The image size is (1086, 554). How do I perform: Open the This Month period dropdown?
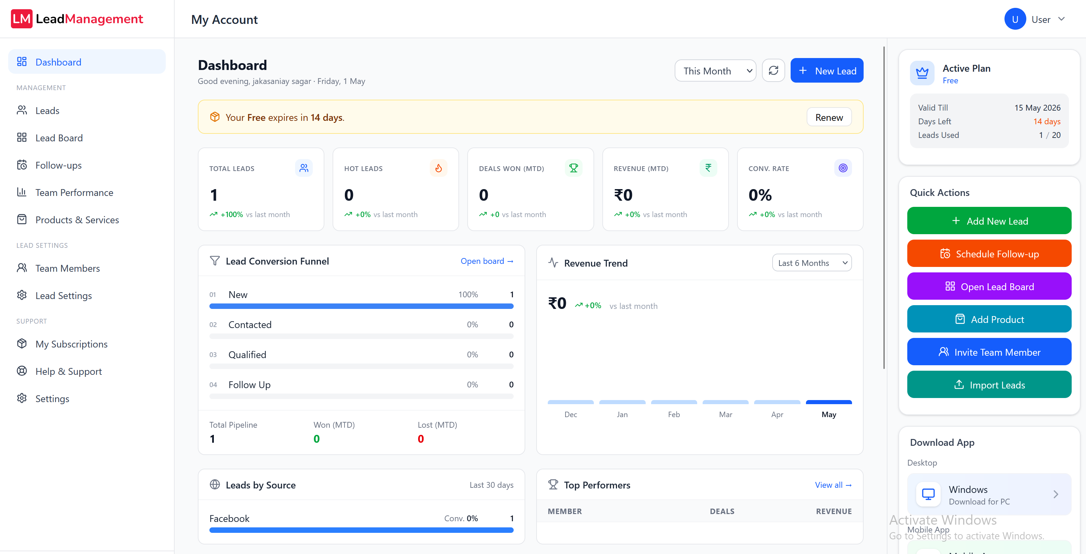[x=716, y=71]
